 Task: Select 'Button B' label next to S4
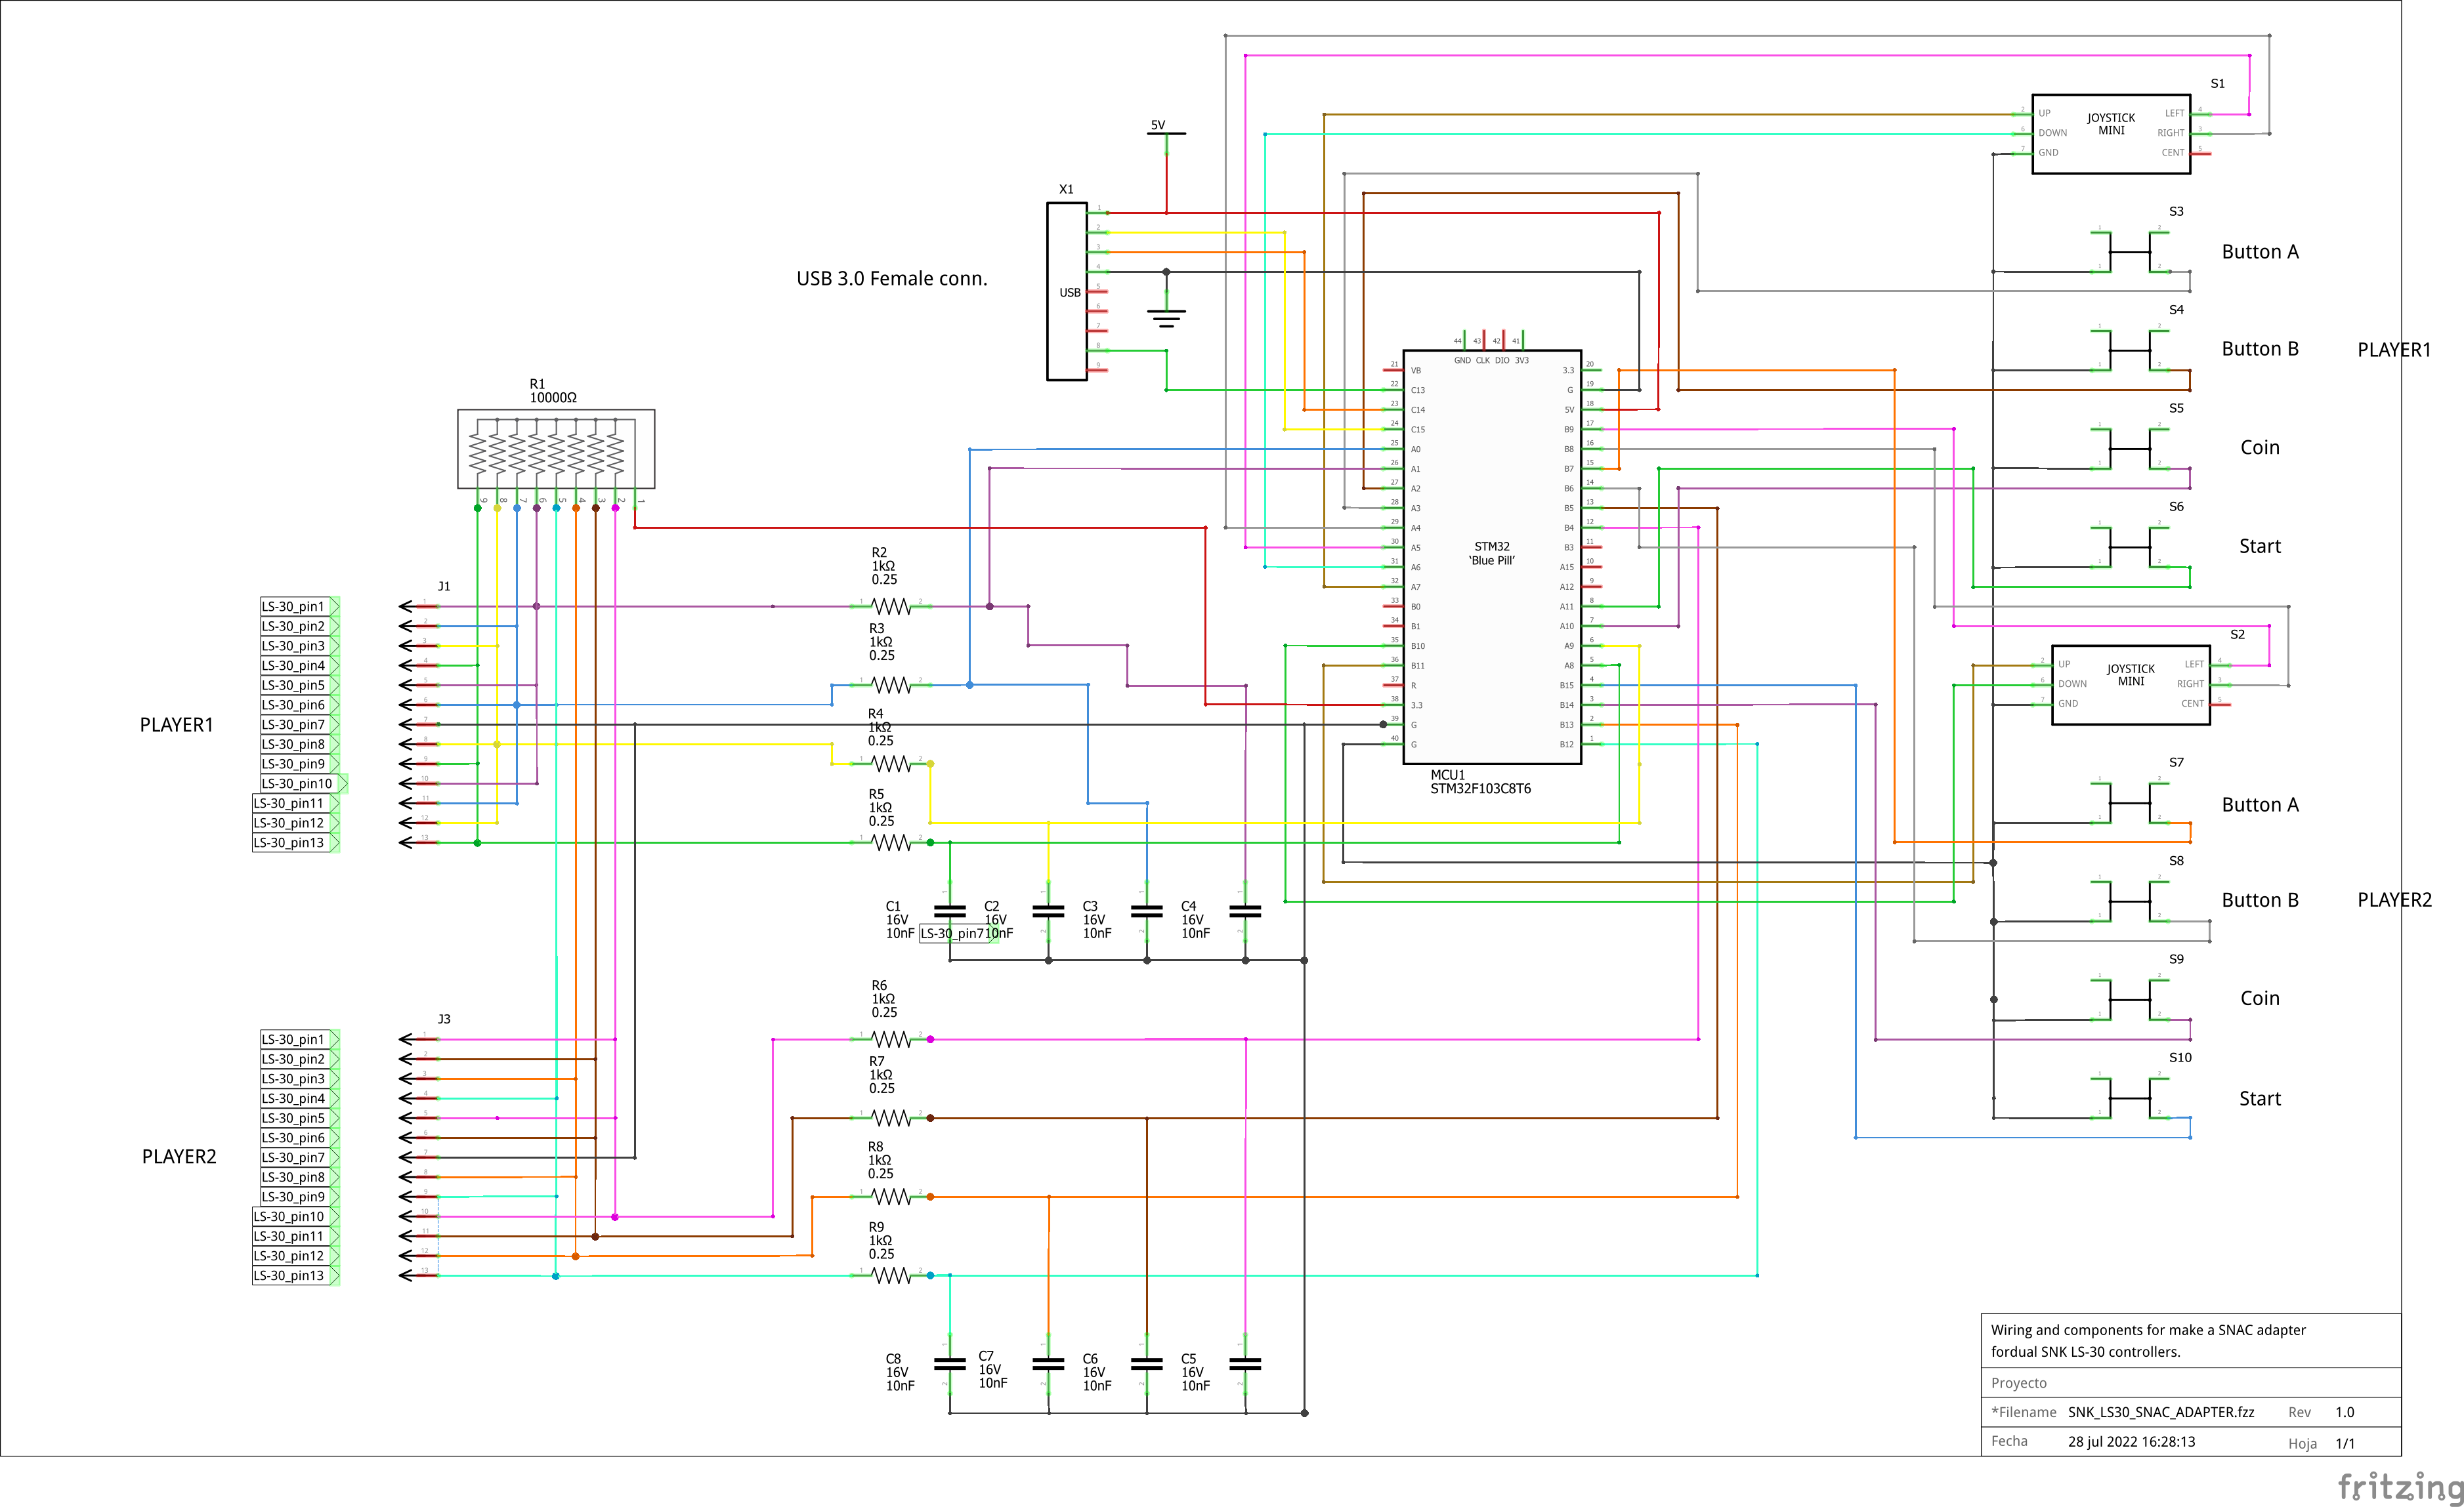(2260, 349)
